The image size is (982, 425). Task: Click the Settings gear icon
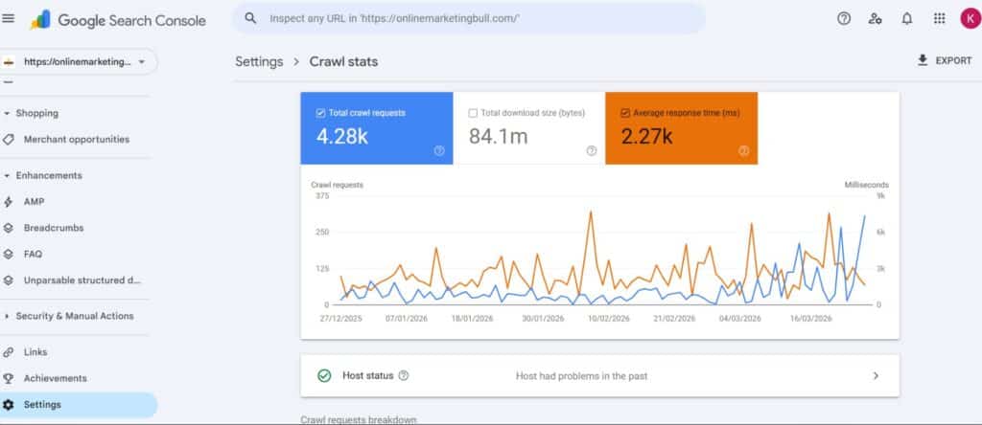click(x=8, y=405)
